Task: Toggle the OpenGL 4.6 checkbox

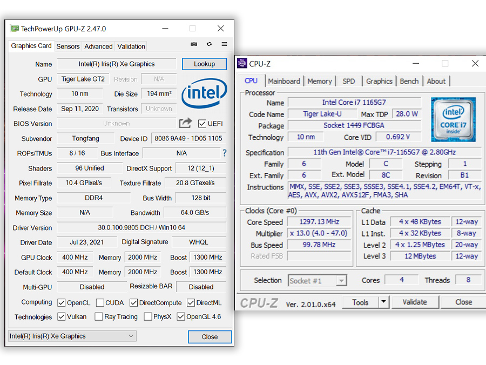Action: [181, 316]
